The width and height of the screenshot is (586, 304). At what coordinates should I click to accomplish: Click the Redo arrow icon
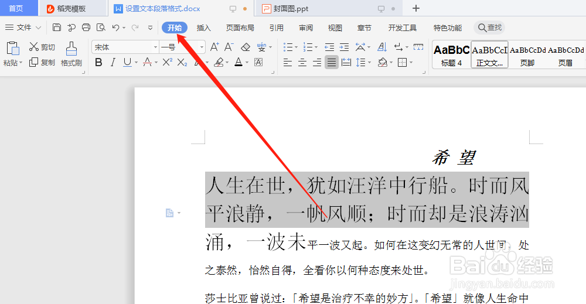click(135, 28)
